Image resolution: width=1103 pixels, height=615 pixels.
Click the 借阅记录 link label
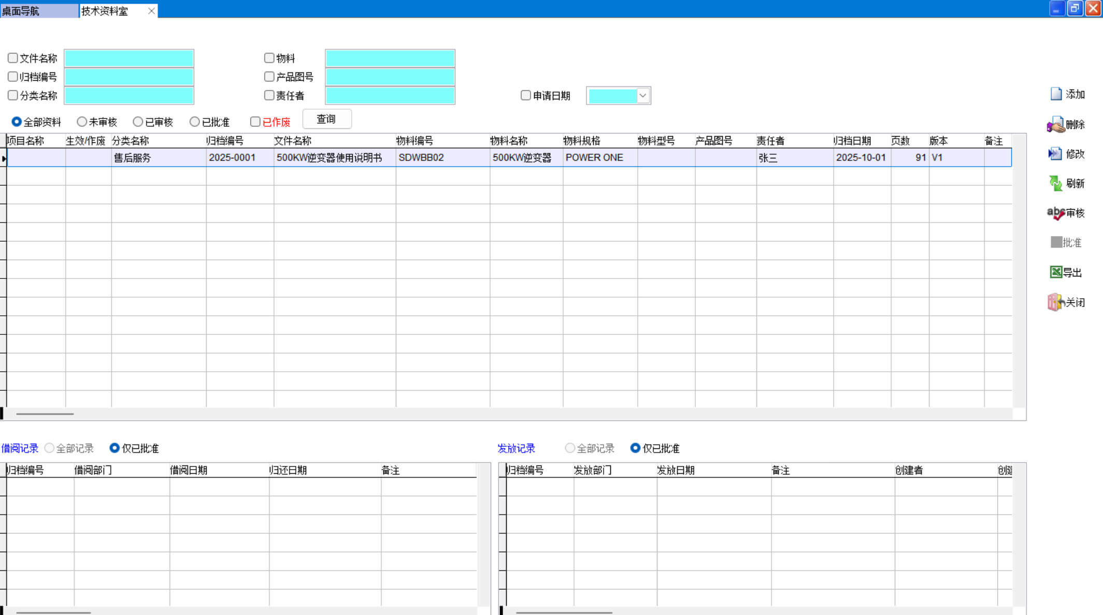tap(20, 448)
